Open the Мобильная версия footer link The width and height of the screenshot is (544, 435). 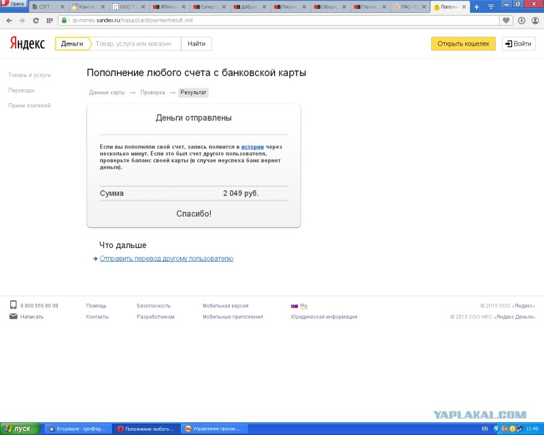click(x=226, y=306)
